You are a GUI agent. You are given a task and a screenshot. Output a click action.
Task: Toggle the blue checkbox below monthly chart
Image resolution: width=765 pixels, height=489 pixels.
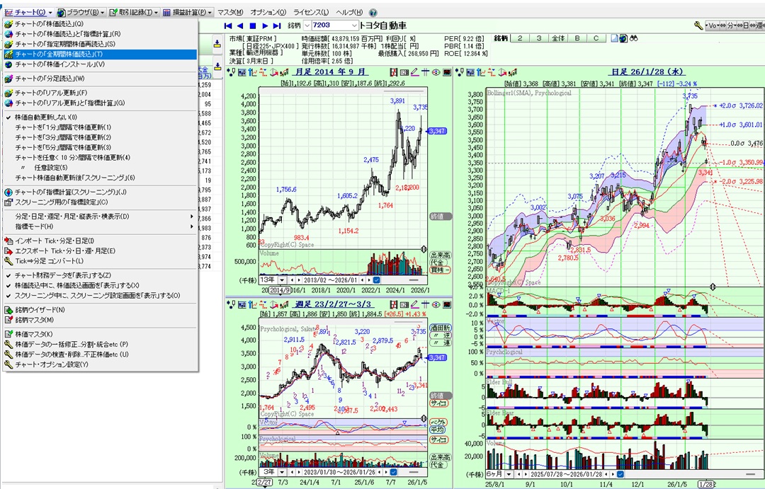[x=376, y=280]
